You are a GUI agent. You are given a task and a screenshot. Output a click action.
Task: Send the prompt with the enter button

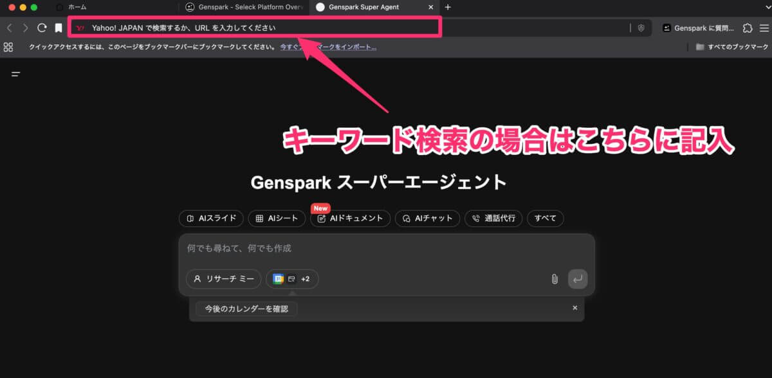point(578,279)
